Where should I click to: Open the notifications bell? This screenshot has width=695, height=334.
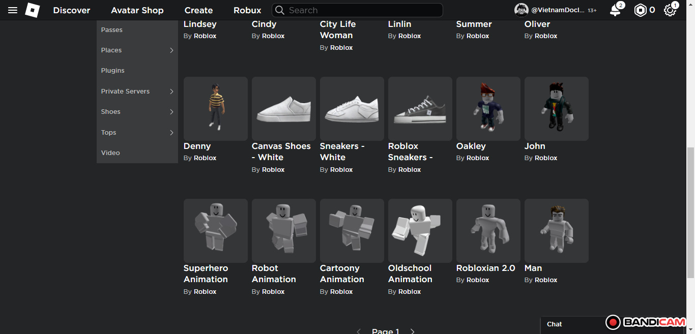click(x=615, y=10)
